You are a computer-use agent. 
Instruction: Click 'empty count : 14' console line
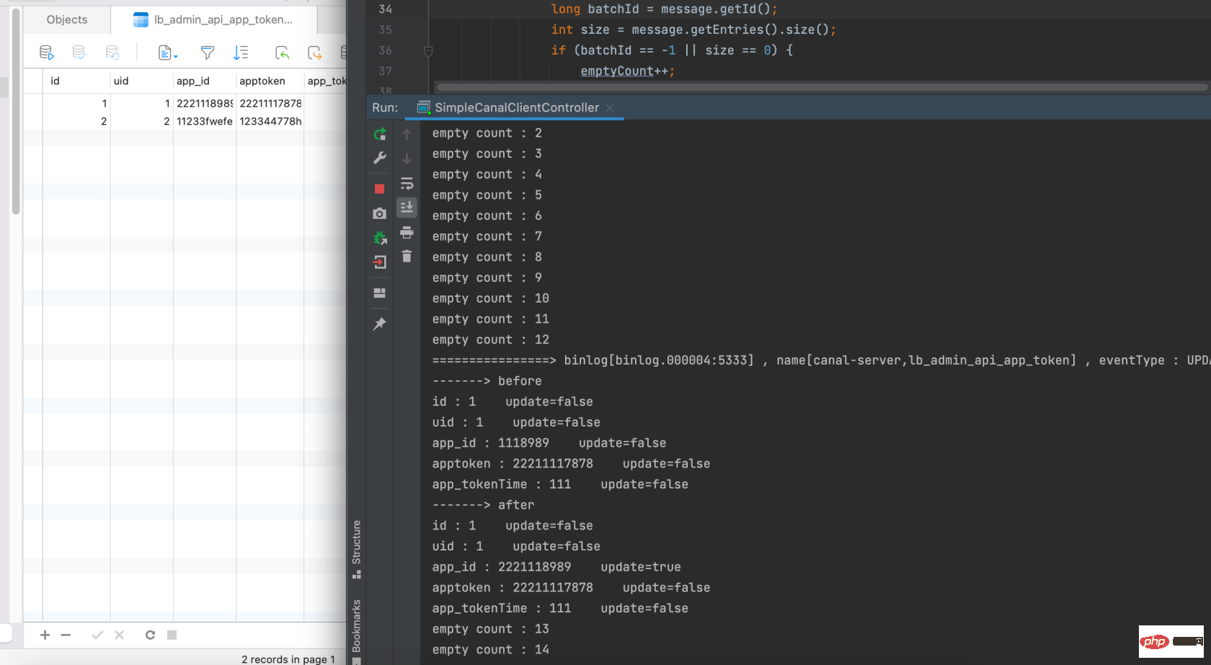[x=491, y=650]
